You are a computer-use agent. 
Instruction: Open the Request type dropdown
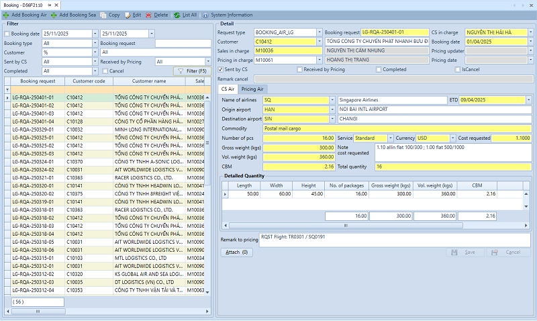318,32
